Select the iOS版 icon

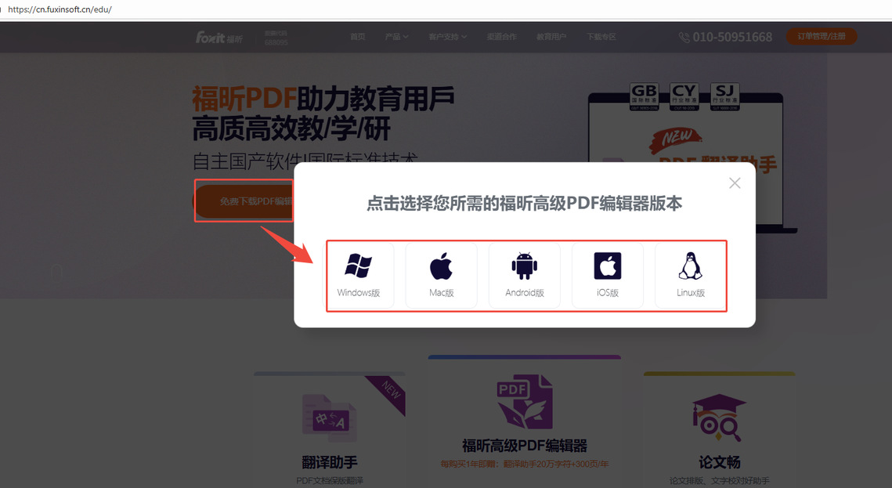pos(607,266)
